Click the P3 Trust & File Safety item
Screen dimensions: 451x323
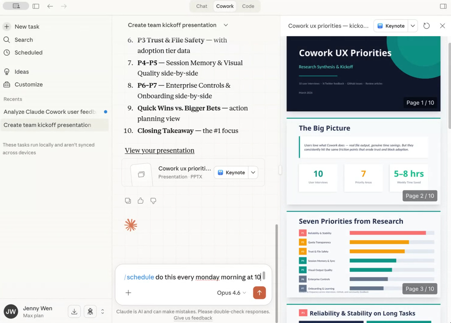tap(177, 45)
